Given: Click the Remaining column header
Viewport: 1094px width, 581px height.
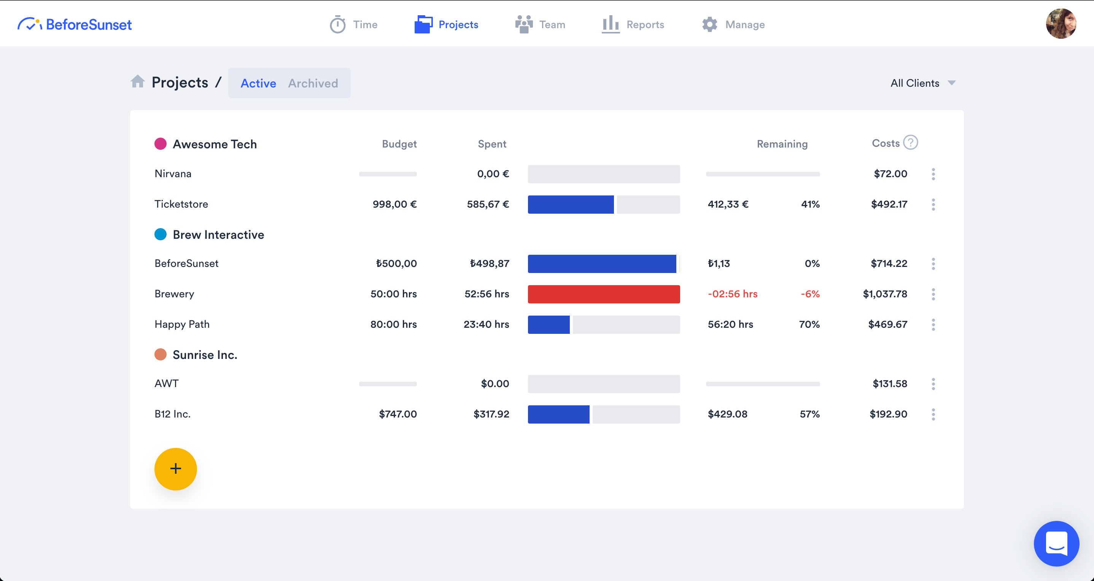Looking at the screenshot, I should [782, 144].
